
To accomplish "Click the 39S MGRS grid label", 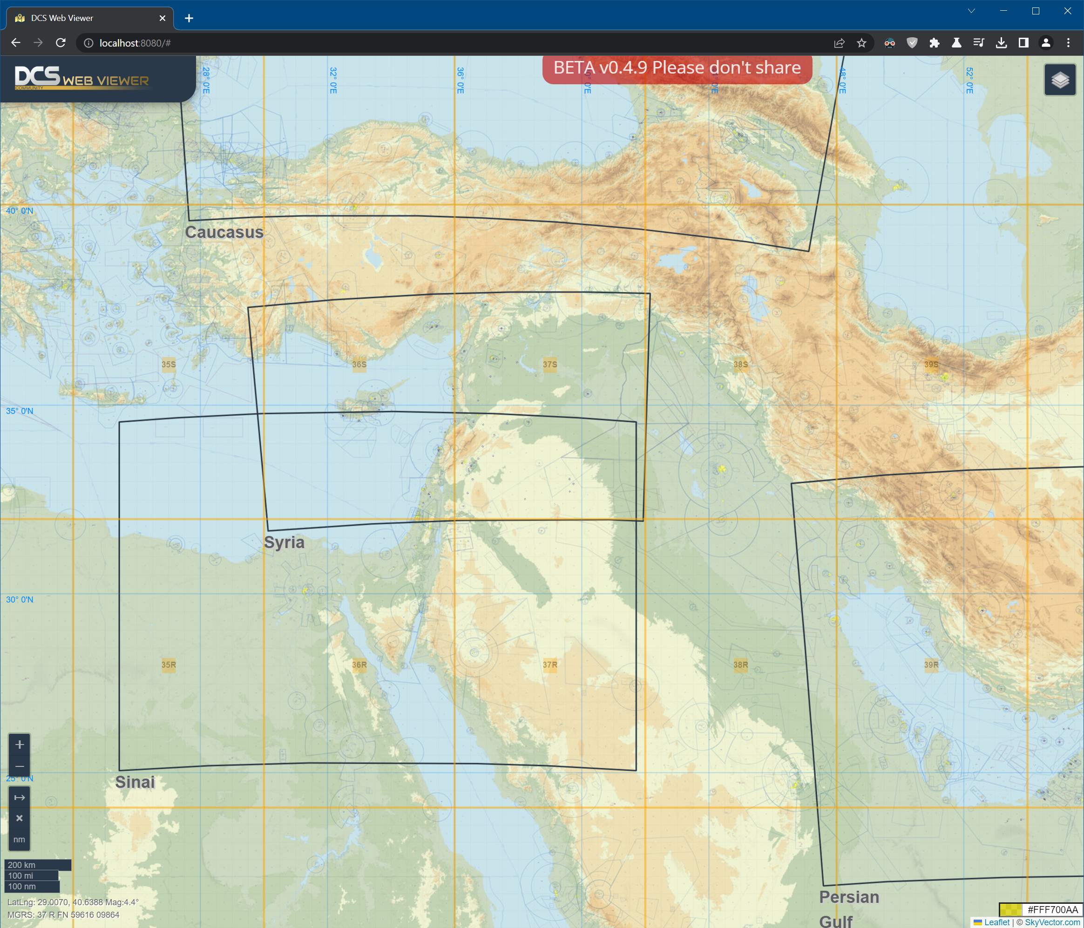I will click(931, 365).
